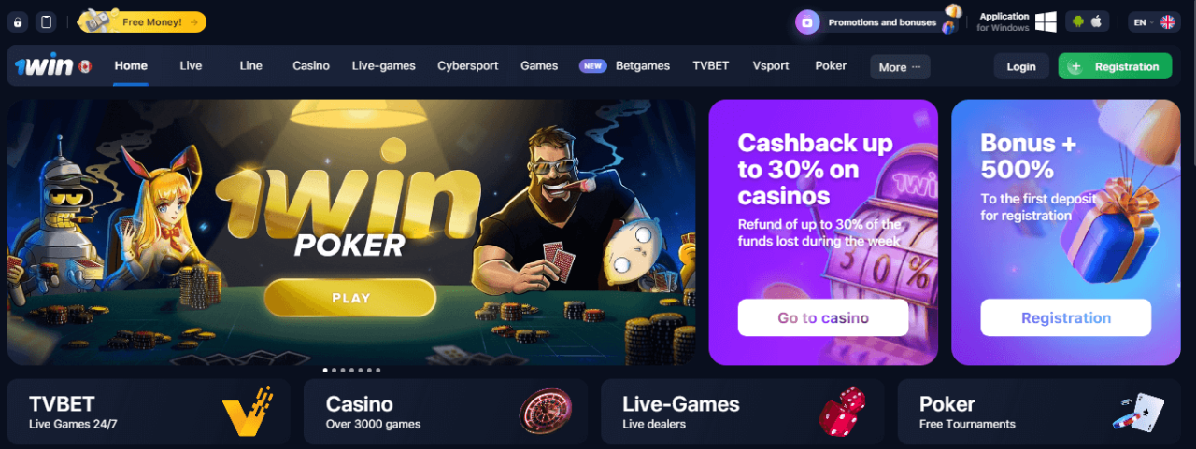Select the Android app download icon
This screenshot has width=1196, height=449.
click(1078, 21)
